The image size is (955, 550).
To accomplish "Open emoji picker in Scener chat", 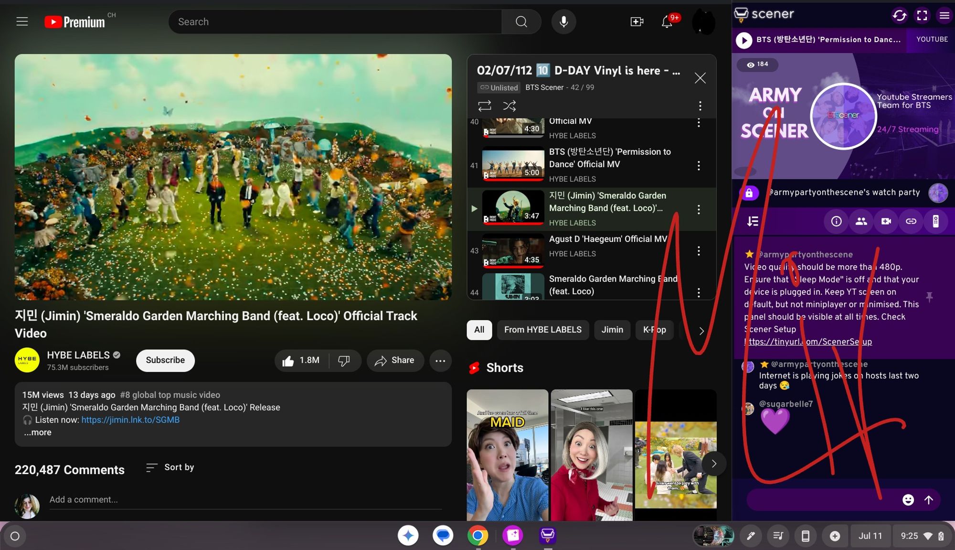I will coord(908,500).
